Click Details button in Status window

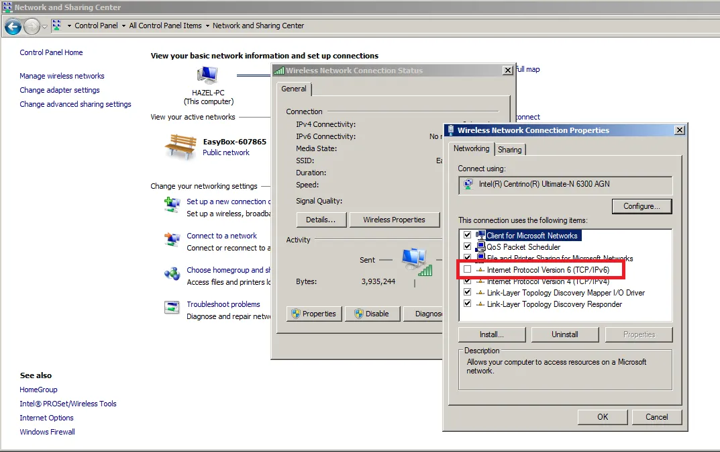coord(321,220)
